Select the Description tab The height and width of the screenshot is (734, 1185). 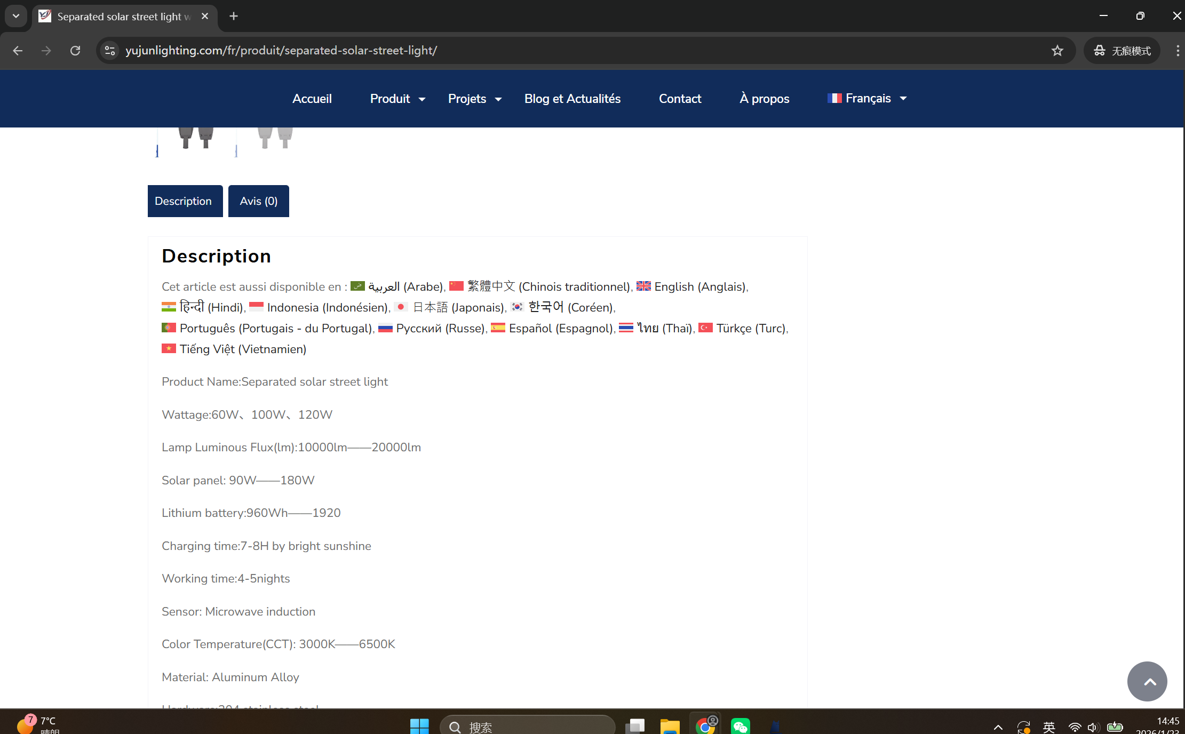pos(184,201)
